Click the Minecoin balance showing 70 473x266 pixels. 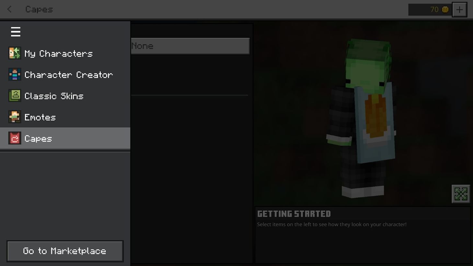434,9
